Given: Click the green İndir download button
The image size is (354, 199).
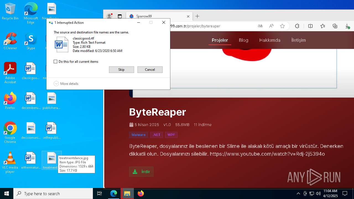Looking at the screenshot, I should 141,172.
